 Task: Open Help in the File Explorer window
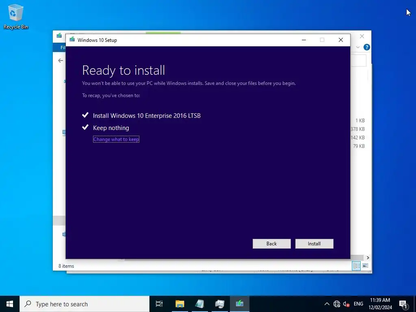367,47
